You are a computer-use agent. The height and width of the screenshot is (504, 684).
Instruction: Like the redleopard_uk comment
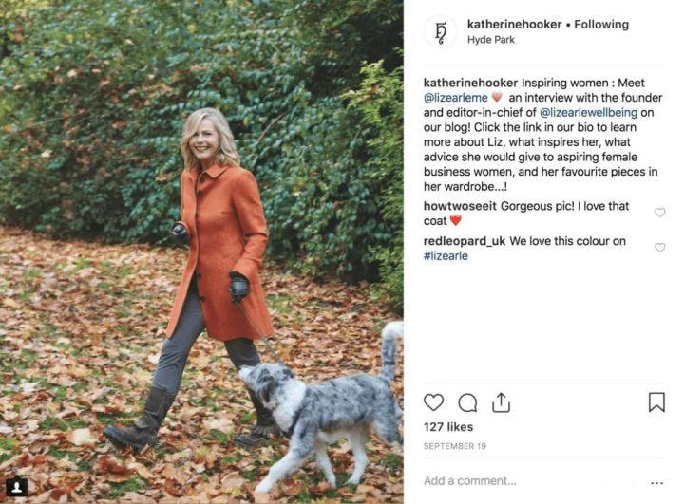(x=659, y=248)
